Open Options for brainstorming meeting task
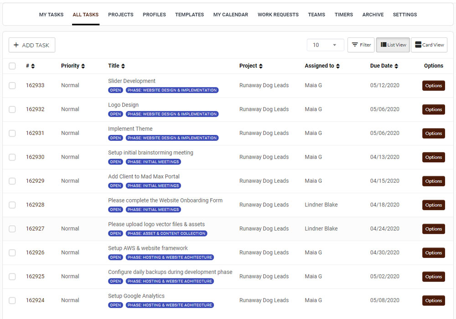Screen dimensions: 456x319 click(433, 157)
